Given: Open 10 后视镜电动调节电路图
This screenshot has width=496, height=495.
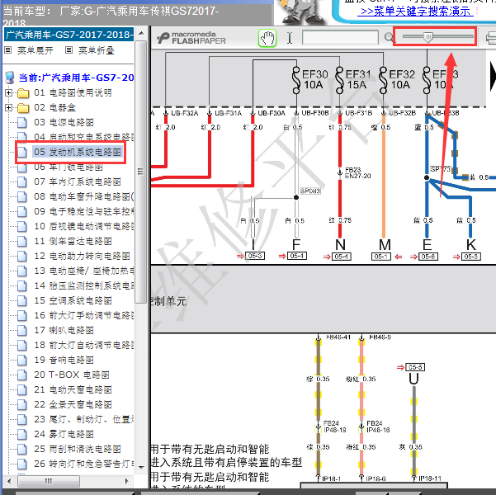Looking at the screenshot, I should pos(83,226).
